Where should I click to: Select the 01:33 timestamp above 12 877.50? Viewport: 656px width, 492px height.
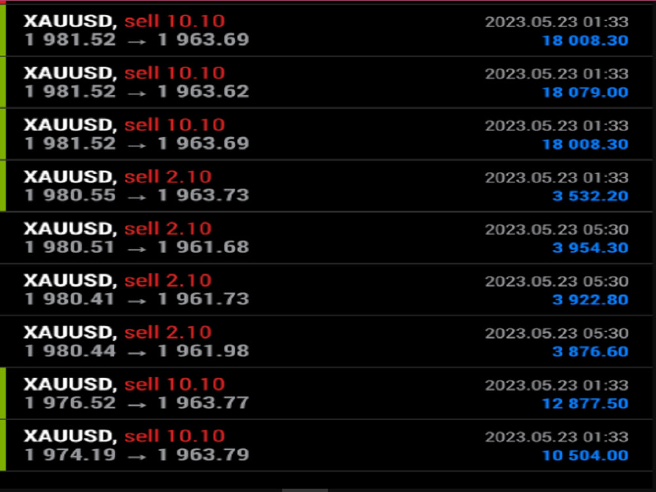[556, 385]
